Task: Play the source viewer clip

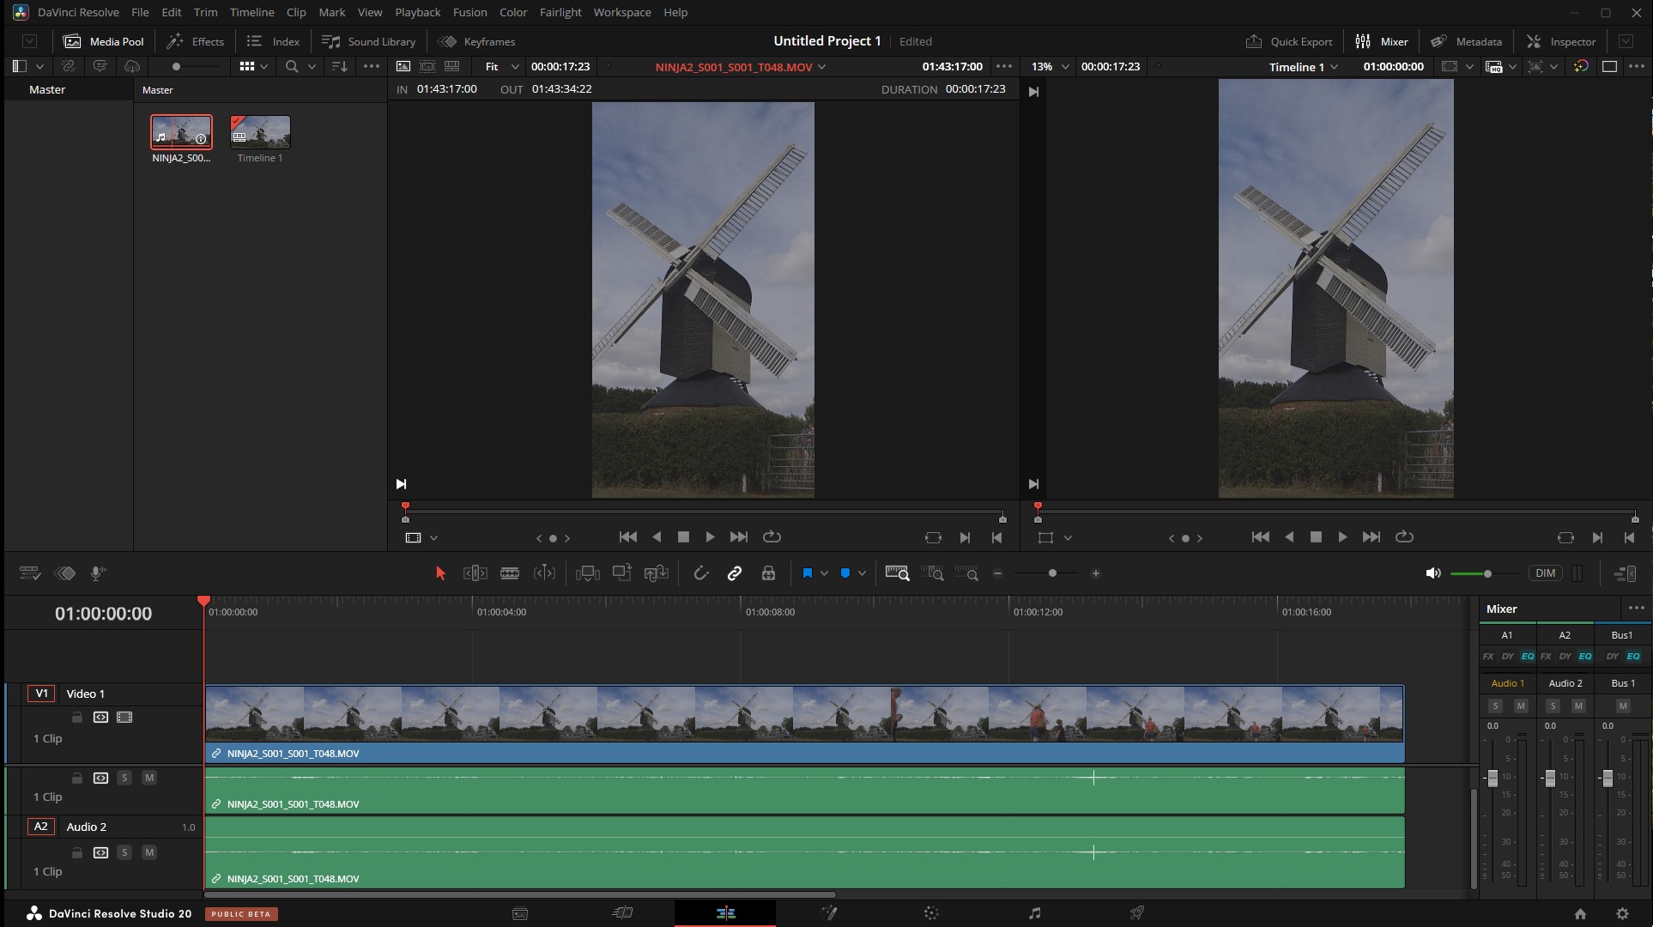Action: (710, 537)
